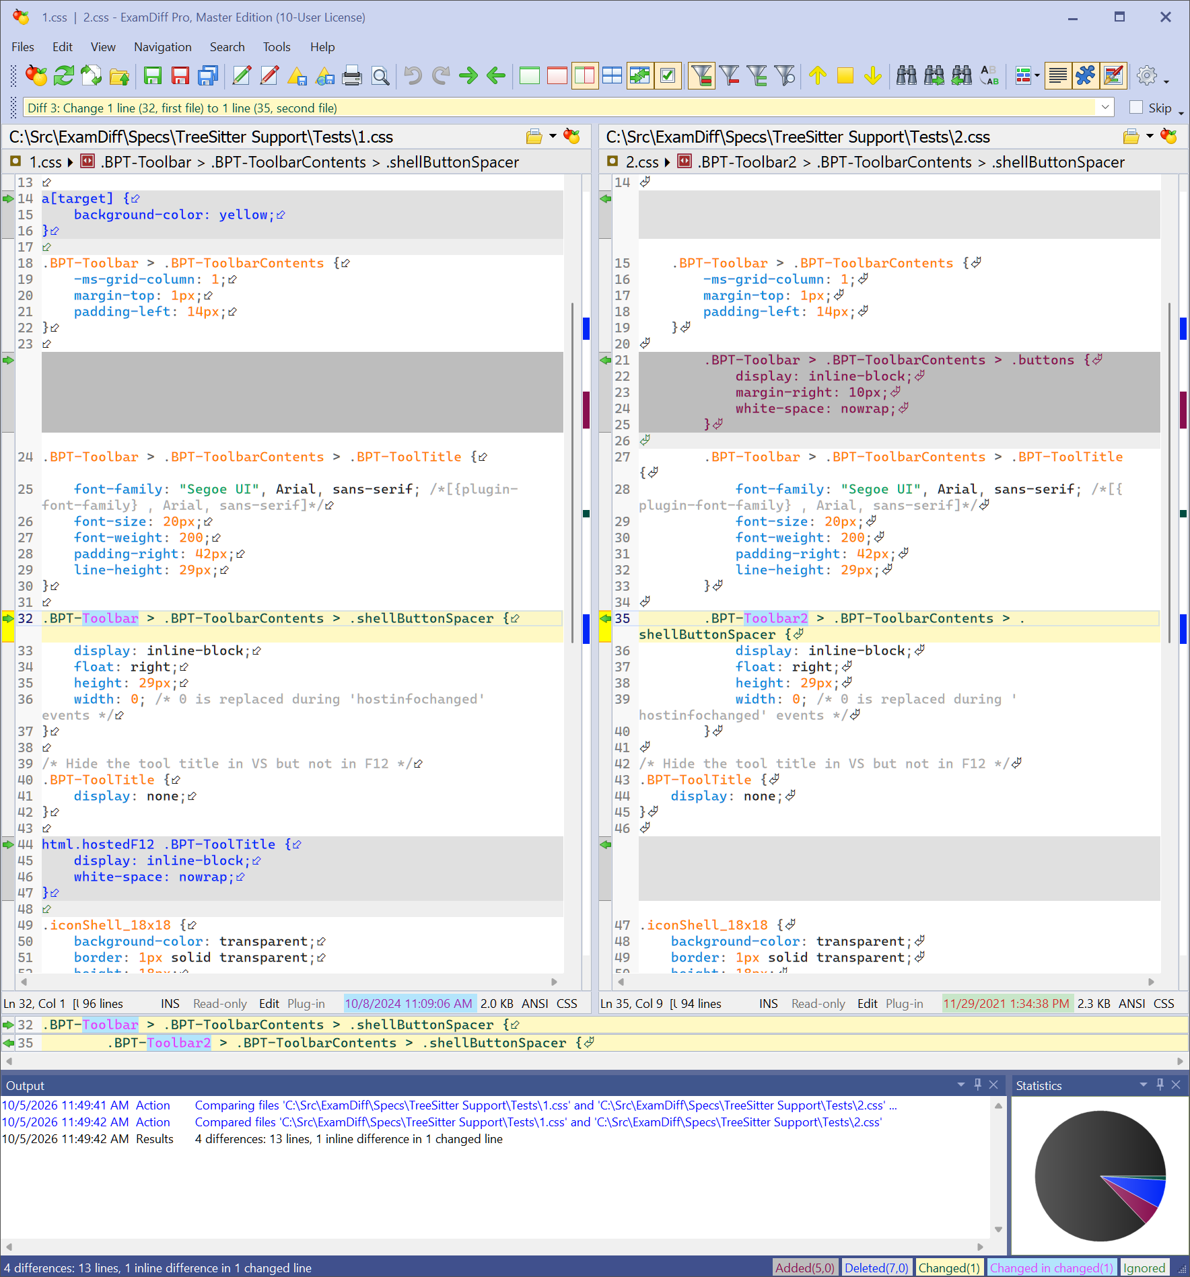
Task: Open left pane file history dropdown arrow
Action: 553,137
